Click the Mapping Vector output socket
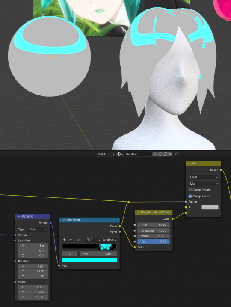The width and height of the screenshot is (231, 307). point(50,223)
